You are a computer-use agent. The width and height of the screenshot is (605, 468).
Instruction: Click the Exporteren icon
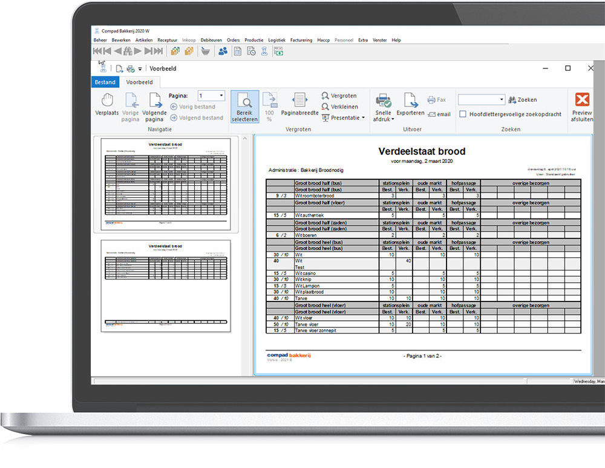(410, 104)
